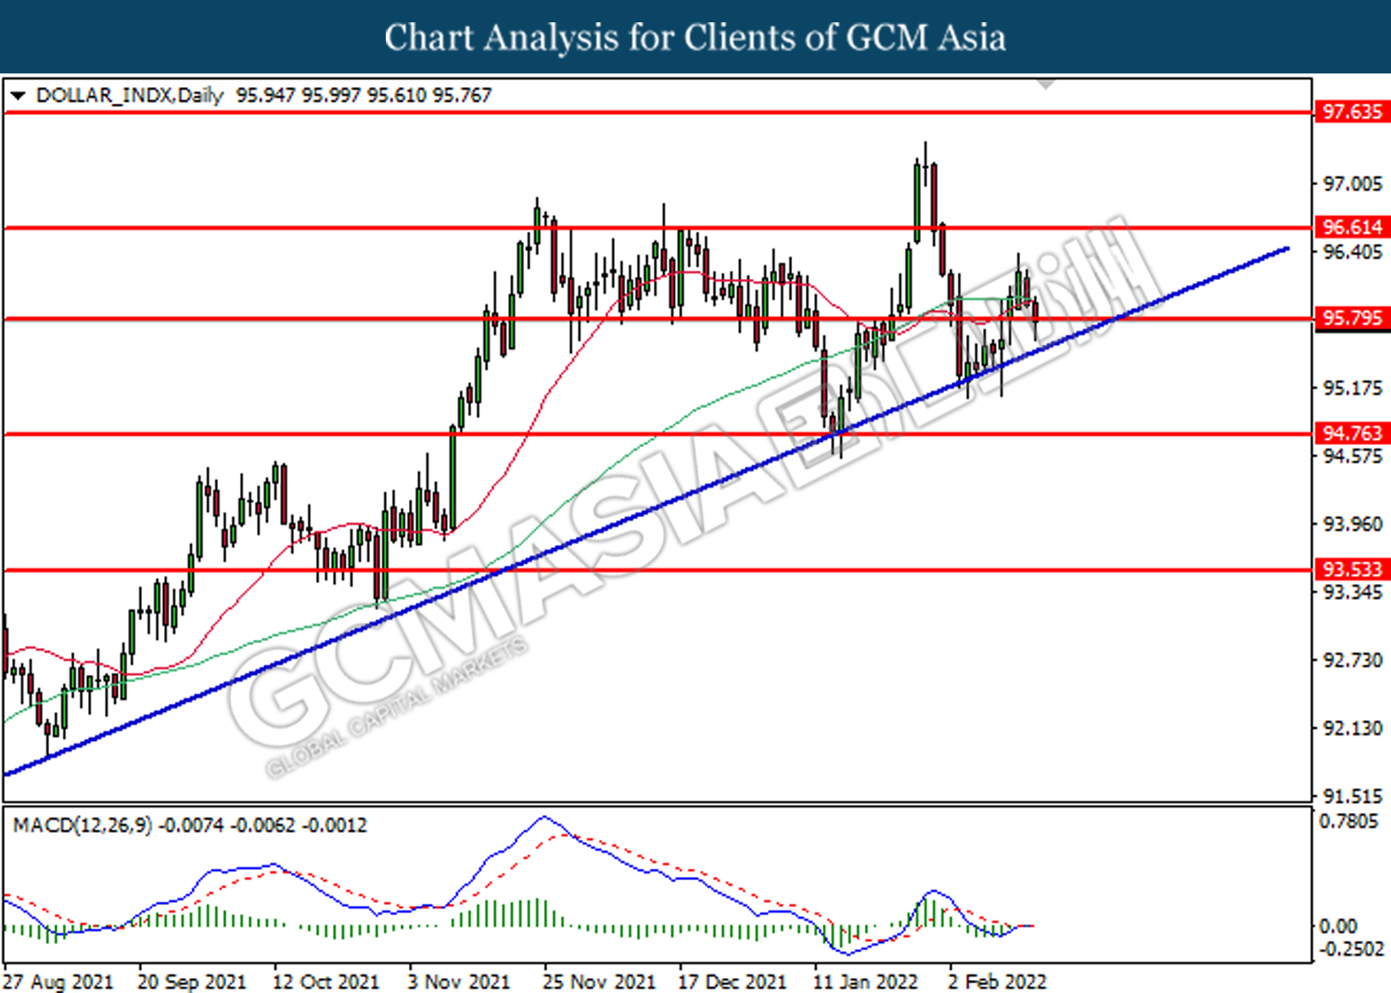Screen dimensions: 1391x993
Task: Click the 96.405 axis price value
Action: click(x=1352, y=252)
